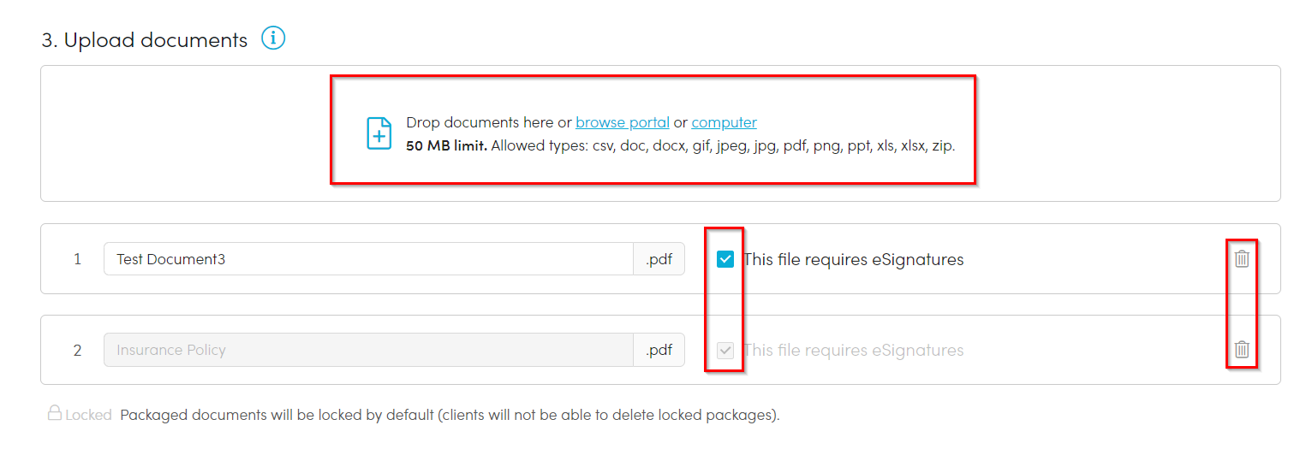Click the "Drop documents here" text
This screenshot has width=1312, height=449.
(480, 122)
